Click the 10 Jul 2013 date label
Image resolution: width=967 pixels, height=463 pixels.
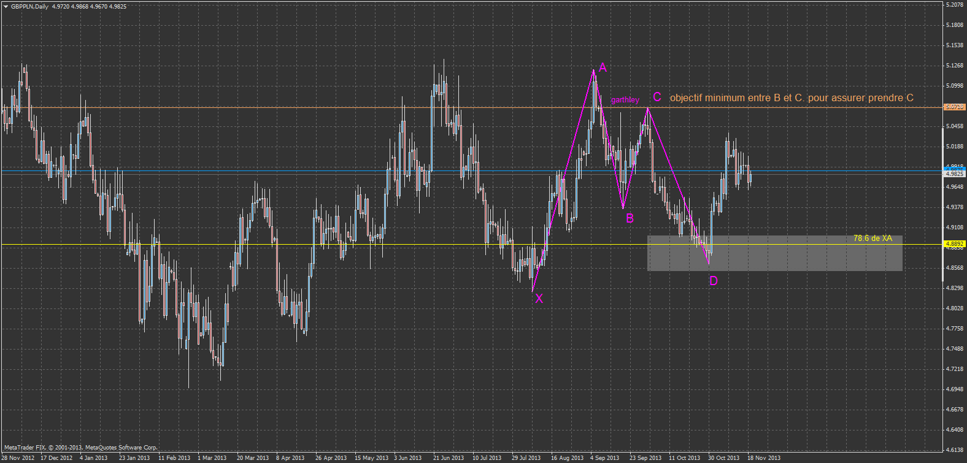[488, 458]
